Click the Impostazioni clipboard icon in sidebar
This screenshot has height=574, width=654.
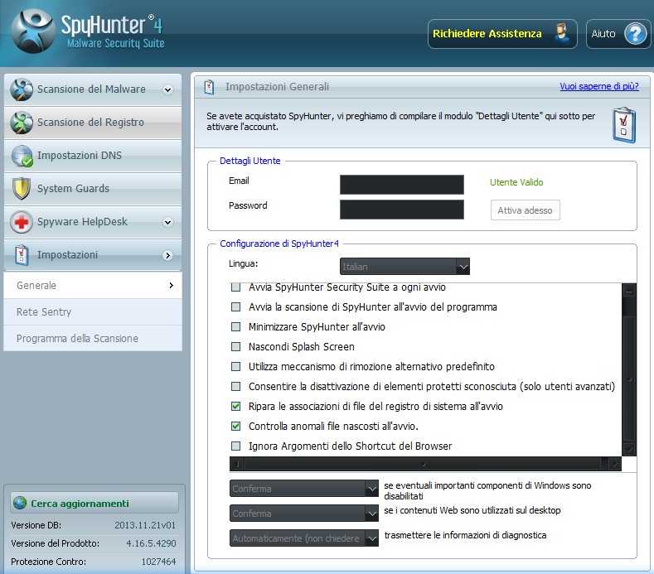coord(22,255)
